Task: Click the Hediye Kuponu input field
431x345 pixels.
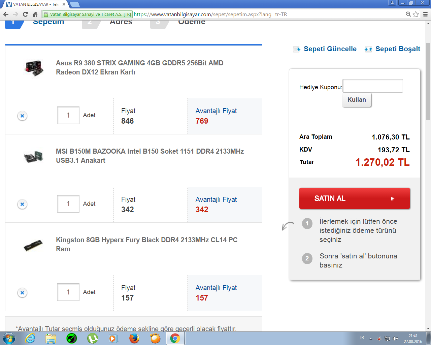Action: pos(373,86)
